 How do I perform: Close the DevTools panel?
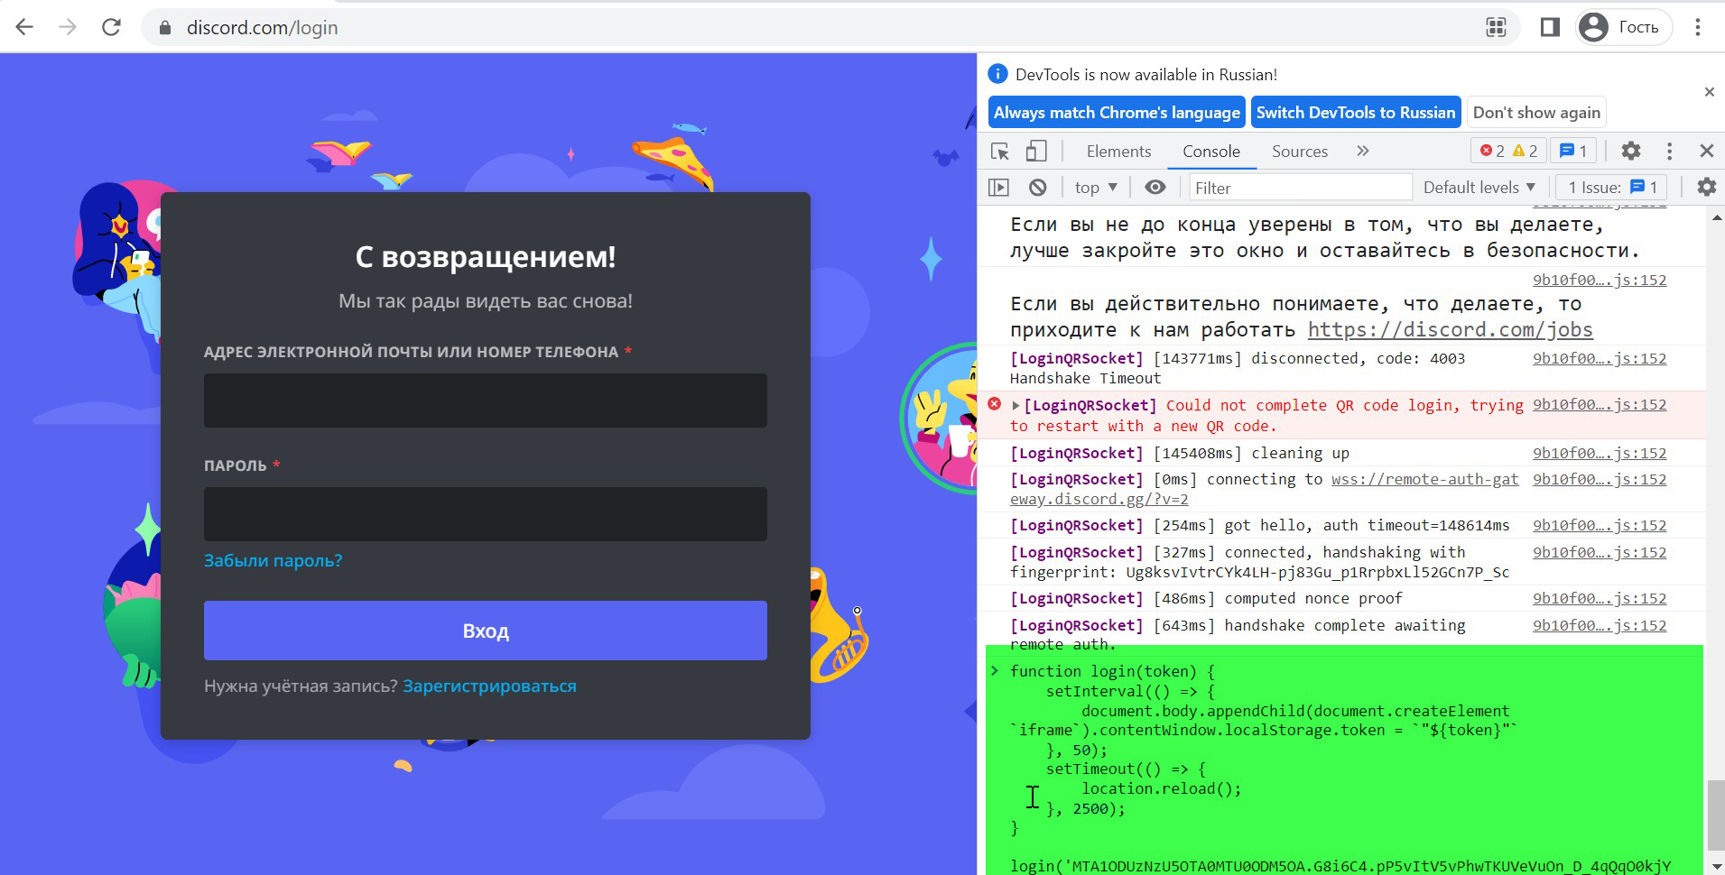[x=1706, y=151]
